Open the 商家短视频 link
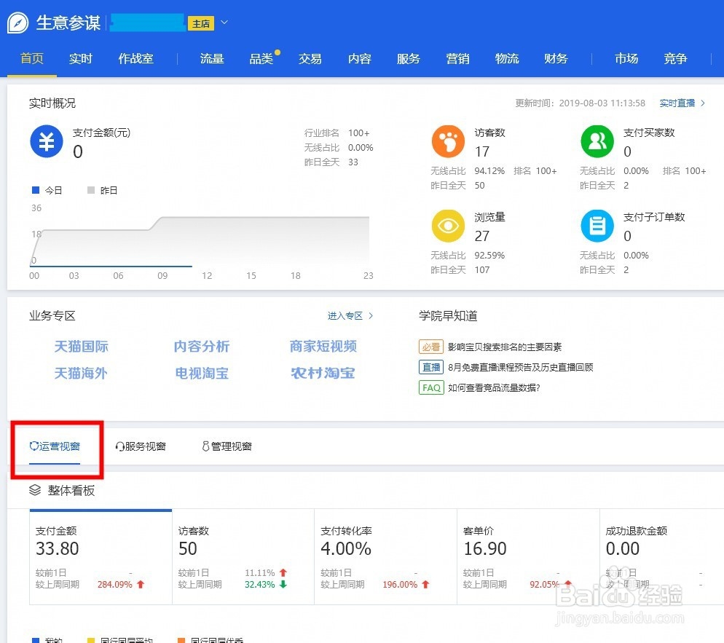 click(x=323, y=346)
